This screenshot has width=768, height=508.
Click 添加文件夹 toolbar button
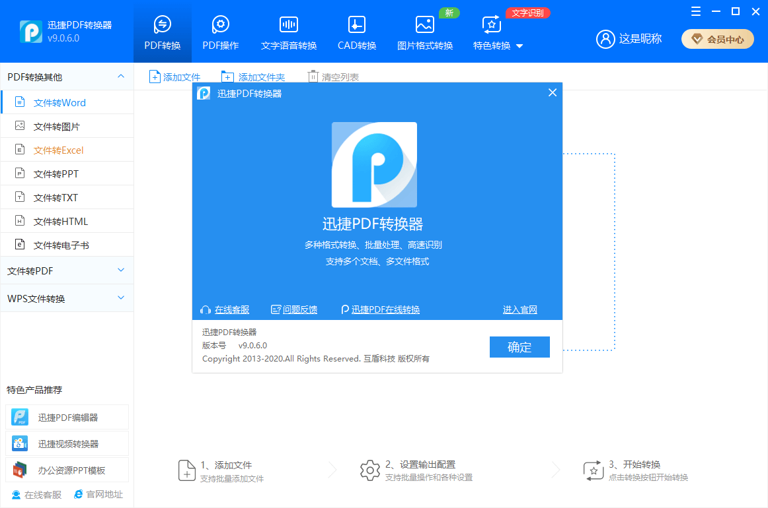click(253, 77)
